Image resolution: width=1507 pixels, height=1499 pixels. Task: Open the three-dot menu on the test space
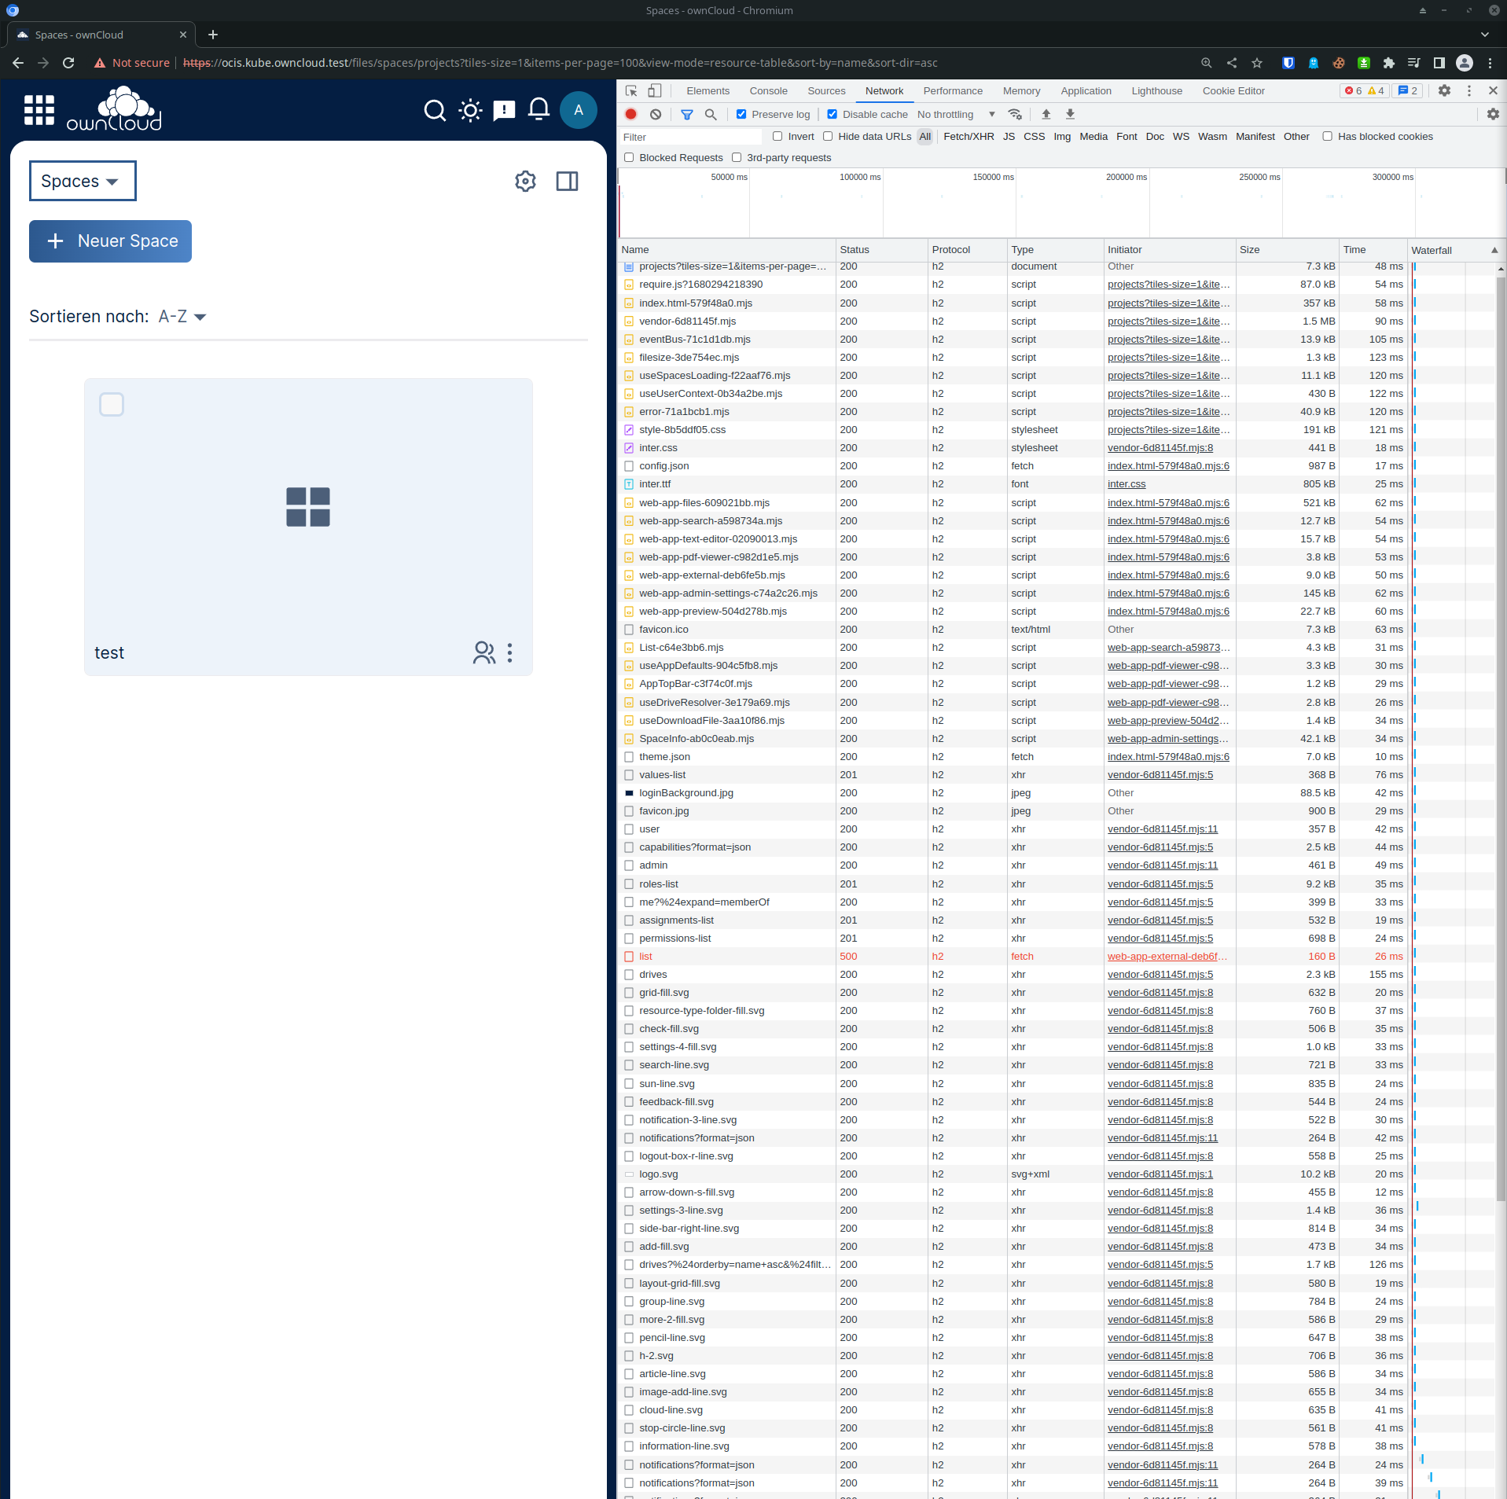tap(509, 652)
